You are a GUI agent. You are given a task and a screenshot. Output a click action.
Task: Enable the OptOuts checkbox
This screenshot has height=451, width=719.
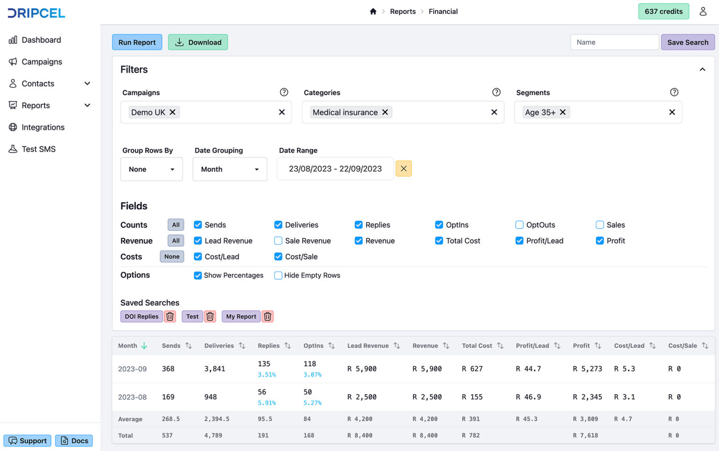[x=519, y=225]
